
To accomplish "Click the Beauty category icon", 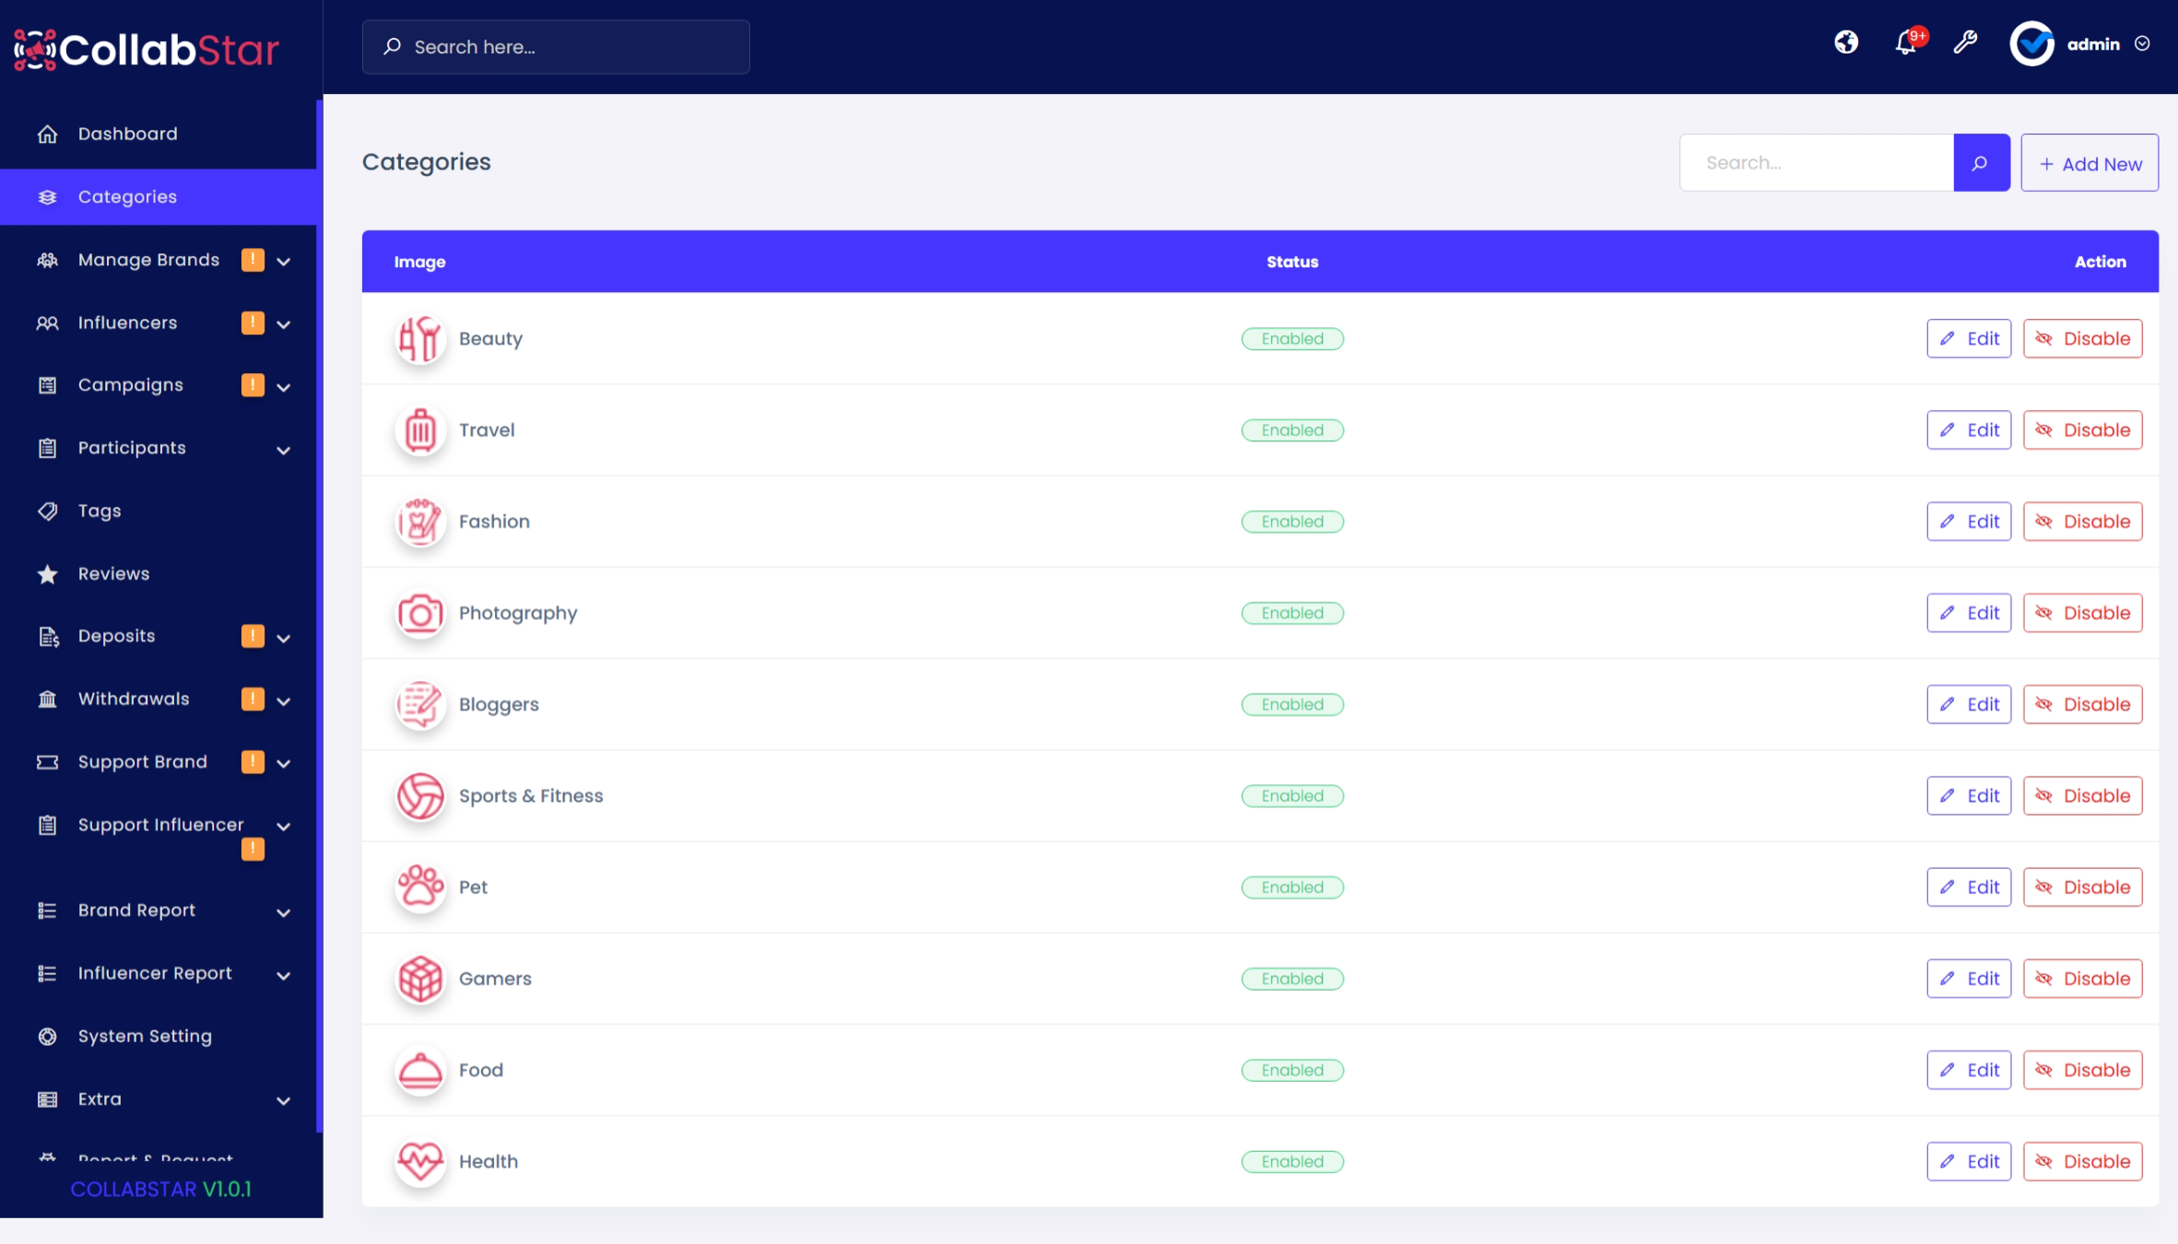I will point(420,338).
